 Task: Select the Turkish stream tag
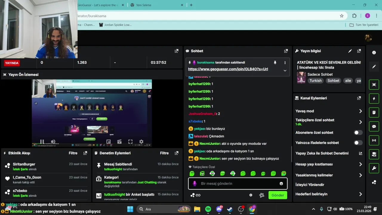(315, 81)
